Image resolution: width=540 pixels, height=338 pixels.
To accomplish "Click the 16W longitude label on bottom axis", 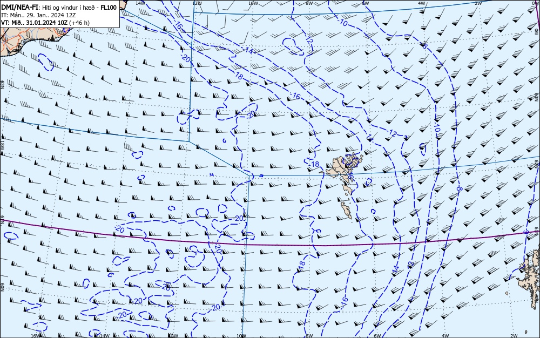I will [x=35, y=336].
